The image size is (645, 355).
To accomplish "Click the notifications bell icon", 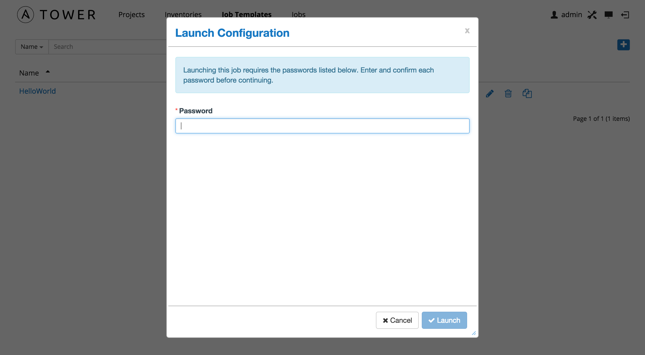I will [x=609, y=14].
